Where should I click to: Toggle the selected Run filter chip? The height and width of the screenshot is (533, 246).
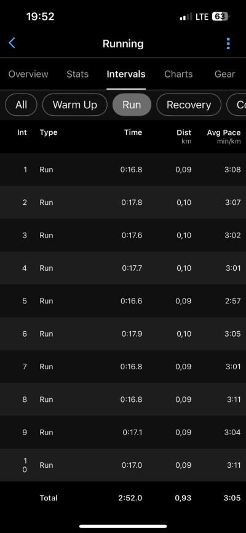132,105
